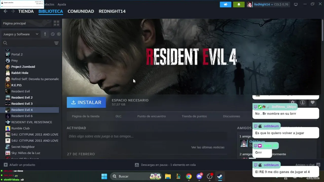
Task: Switch library to grid collections view
Action: (x=56, y=23)
